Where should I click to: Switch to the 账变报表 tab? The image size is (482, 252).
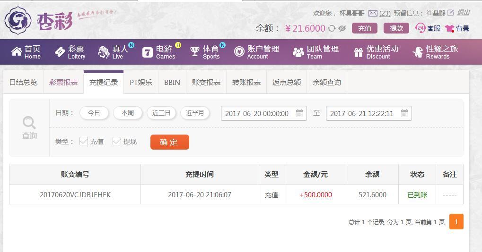click(206, 82)
